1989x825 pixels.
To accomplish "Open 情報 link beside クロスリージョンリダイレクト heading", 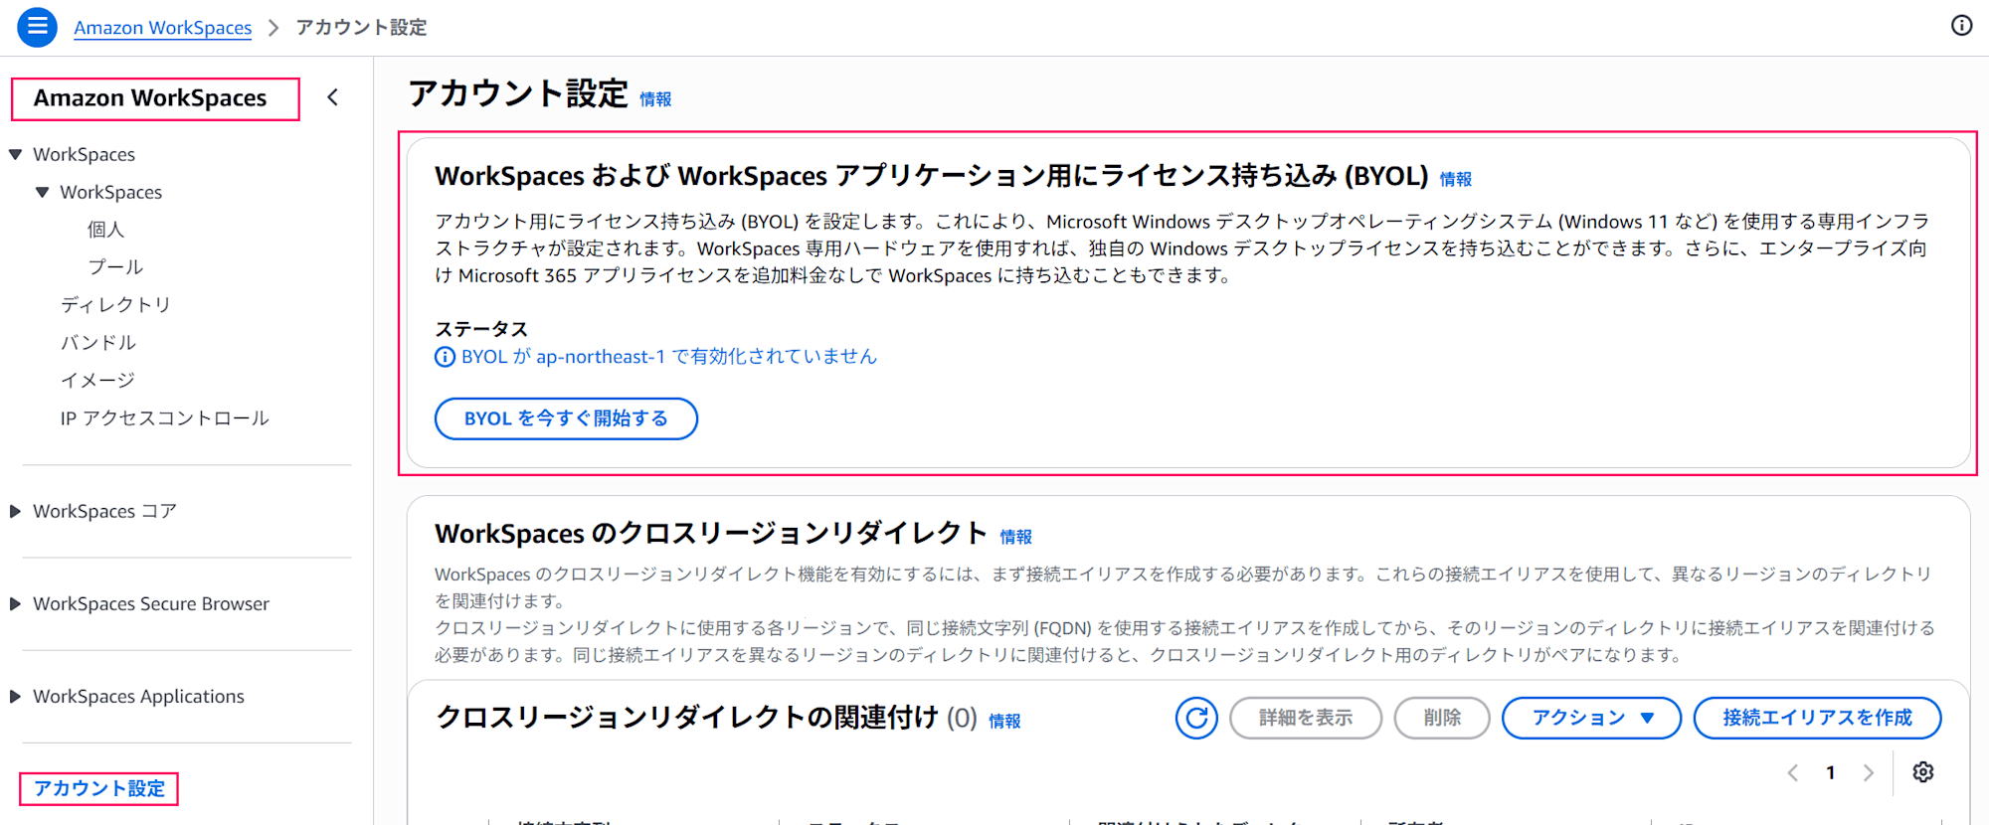I will pos(1016,537).
